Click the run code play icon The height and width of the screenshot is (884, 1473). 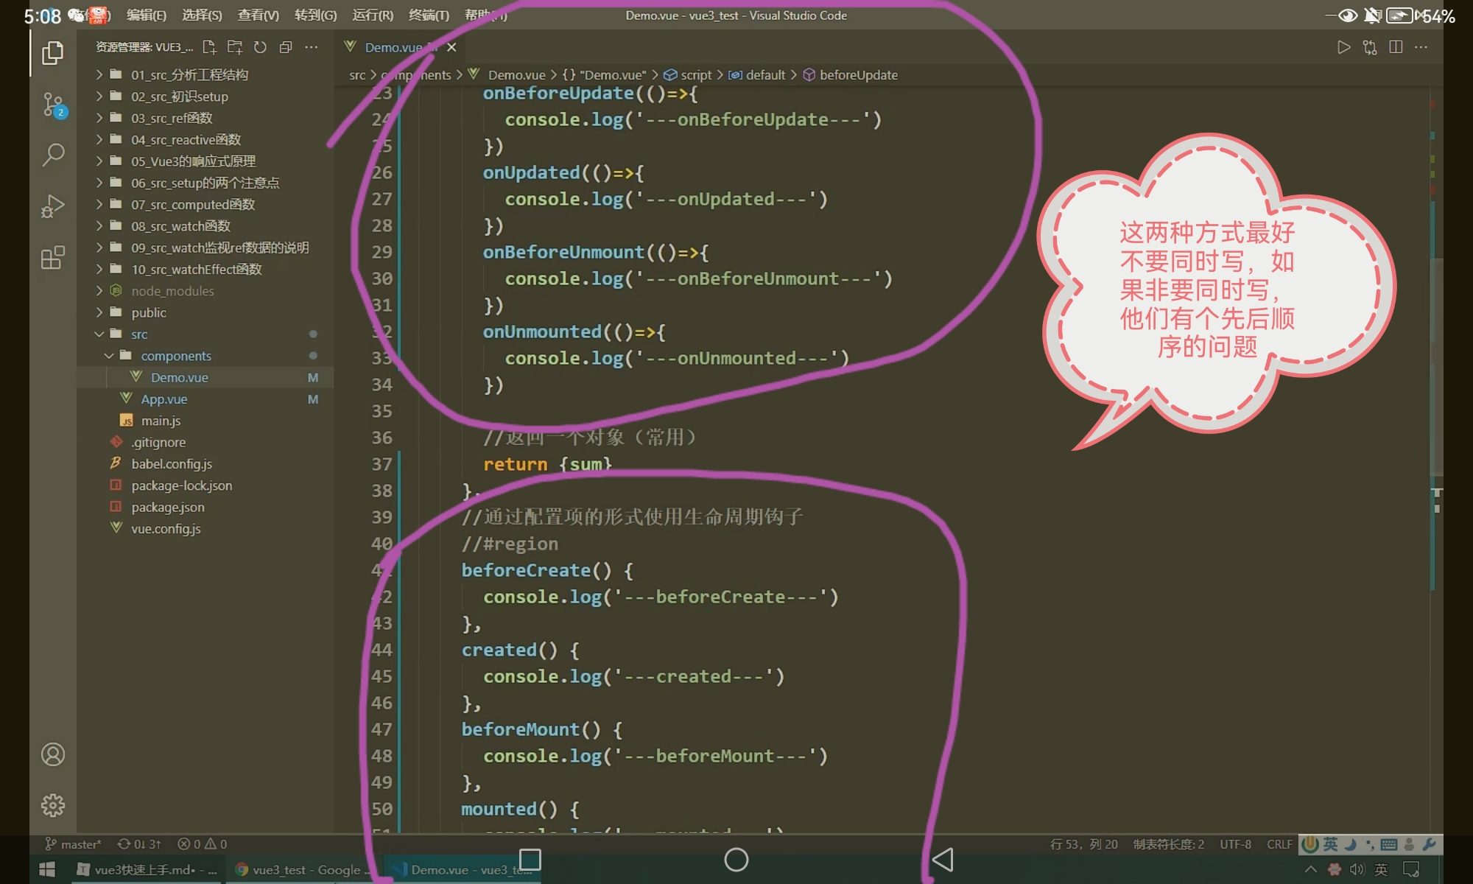click(1343, 47)
